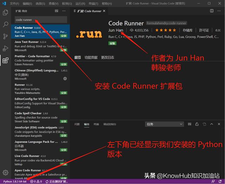Select Live Code Runner in list
The image size is (225, 184).
coord(41,160)
